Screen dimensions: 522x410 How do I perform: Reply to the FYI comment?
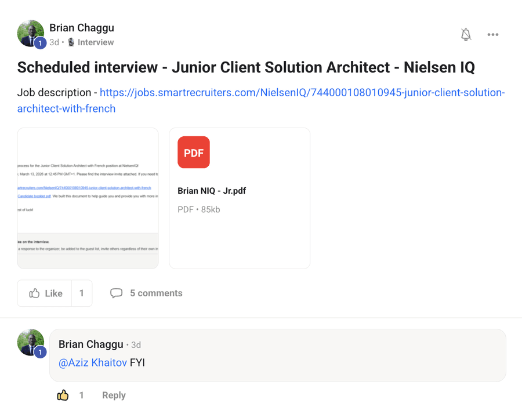(114, 395)
